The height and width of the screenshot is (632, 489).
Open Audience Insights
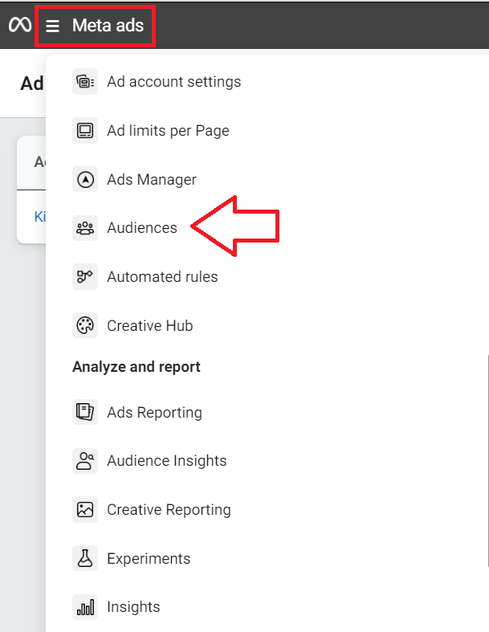click(167, 461)
